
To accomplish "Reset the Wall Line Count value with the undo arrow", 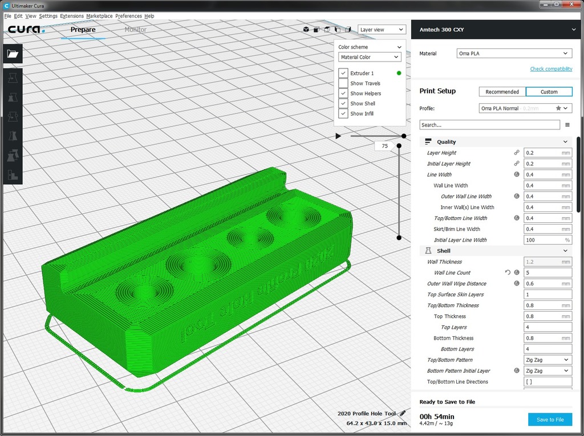I will click(508, 273).
